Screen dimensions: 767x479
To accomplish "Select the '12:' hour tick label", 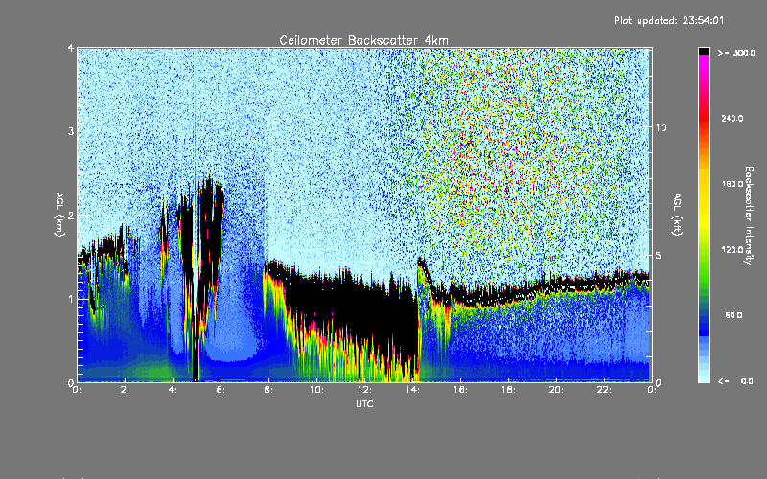I will [364, 390].
